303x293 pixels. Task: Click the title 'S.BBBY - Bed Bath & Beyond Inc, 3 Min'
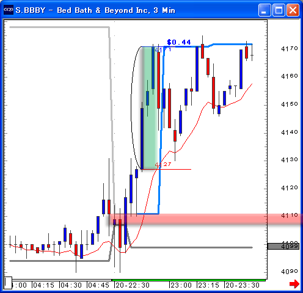(95, 10)
